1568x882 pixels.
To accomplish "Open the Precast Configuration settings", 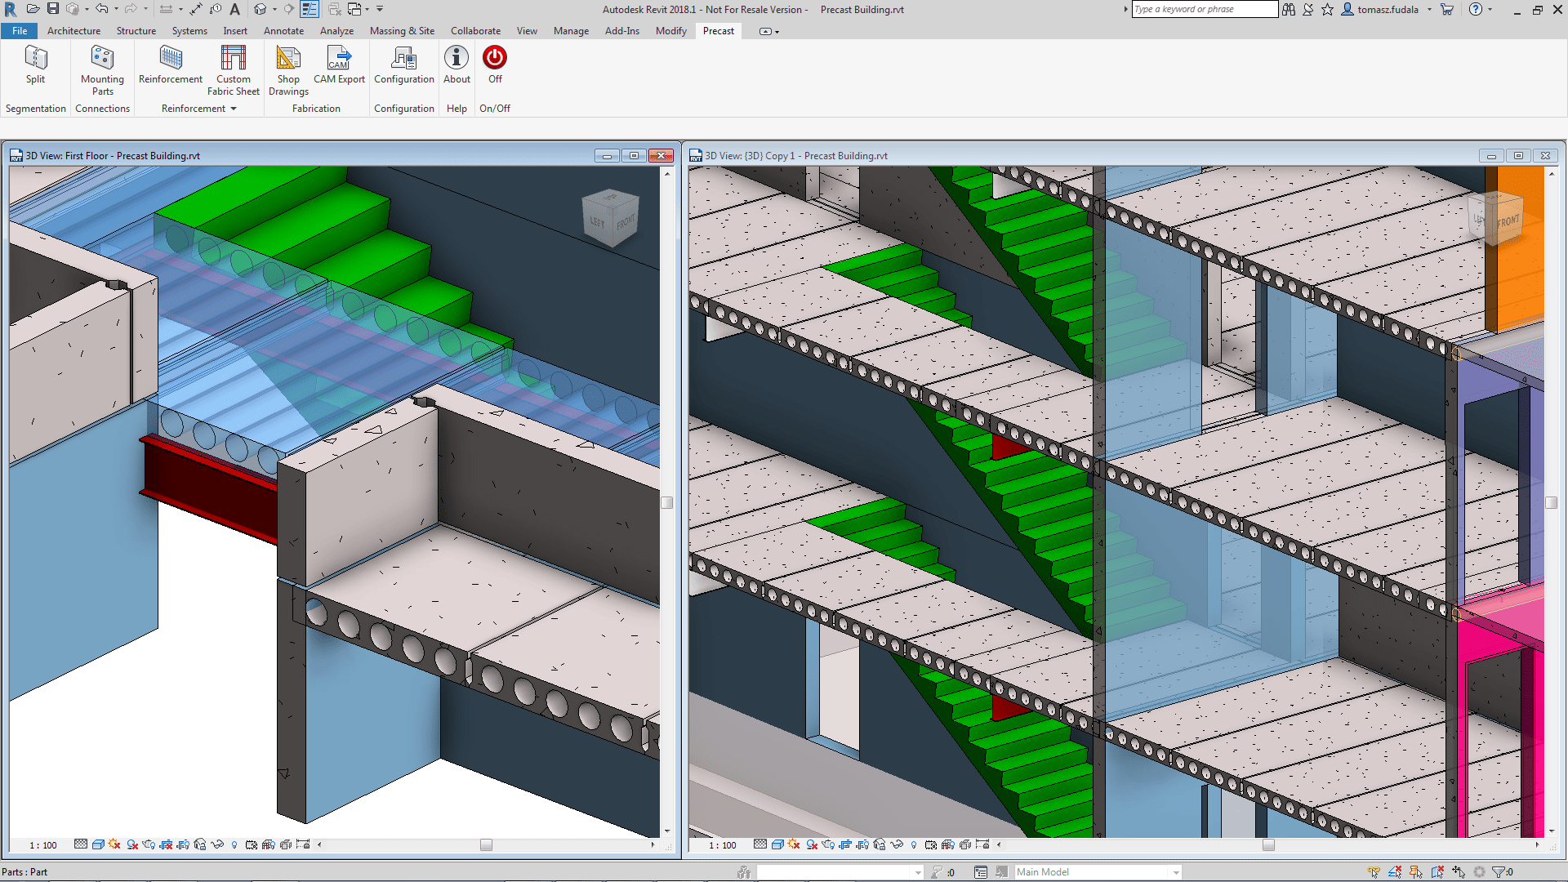I will pyautogui.click(x=403, y=65).
